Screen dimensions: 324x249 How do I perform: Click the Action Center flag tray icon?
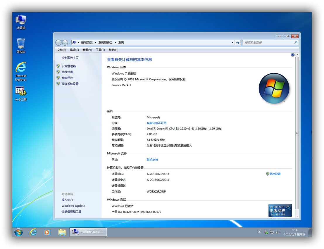point(266,232)
